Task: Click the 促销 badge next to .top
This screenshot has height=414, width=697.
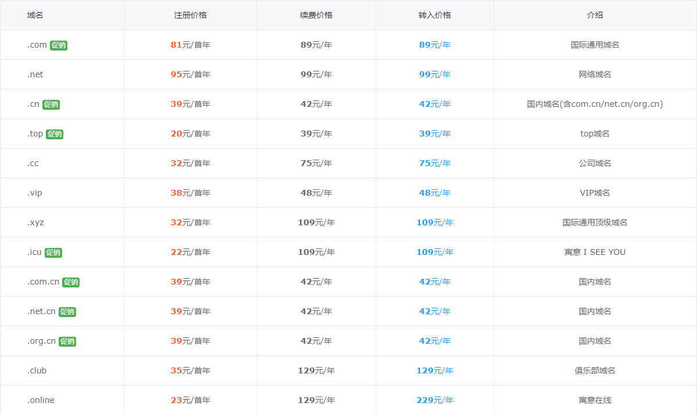Action: pyautogui.click(x=55, y=134)
